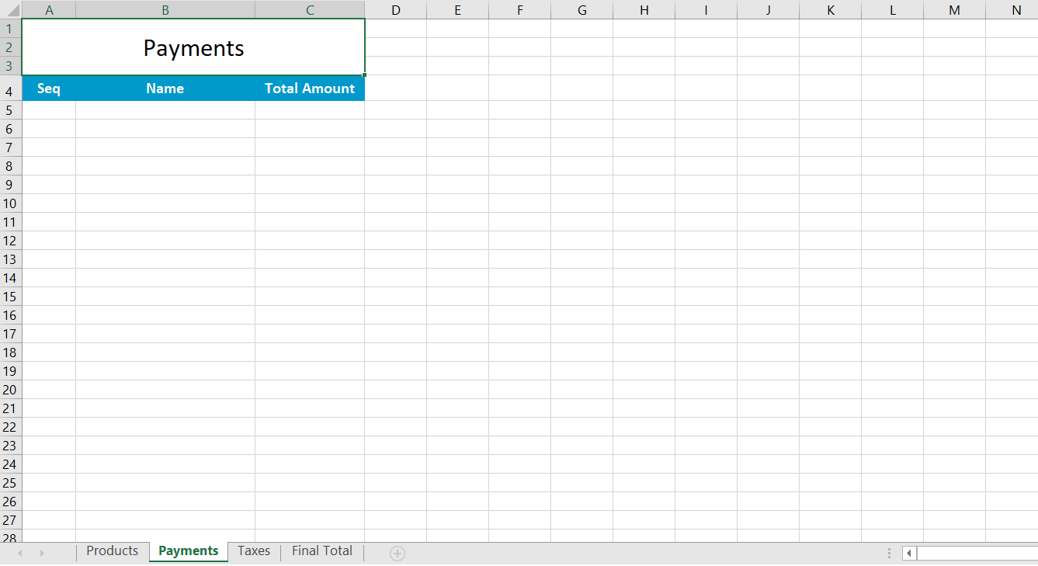Viewport: 1038px width, 566px height.
Task: Switch to the Products sheet
Action: 112,550
